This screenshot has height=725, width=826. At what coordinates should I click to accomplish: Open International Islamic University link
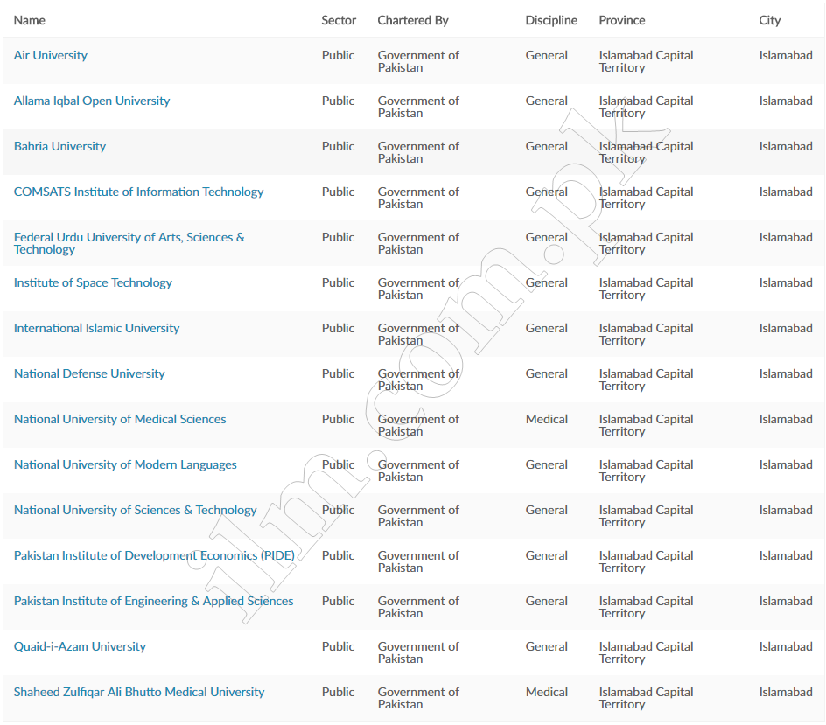tap(96, 328)
